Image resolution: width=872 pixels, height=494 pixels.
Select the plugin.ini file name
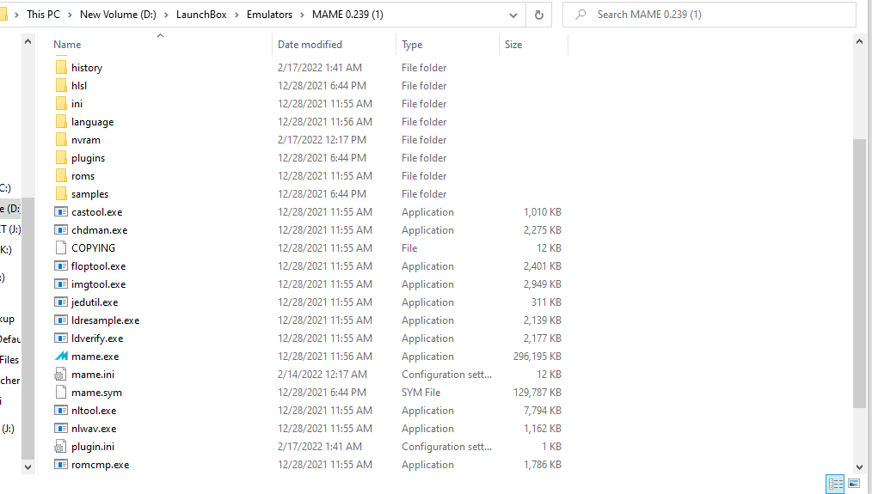(93, 447)
